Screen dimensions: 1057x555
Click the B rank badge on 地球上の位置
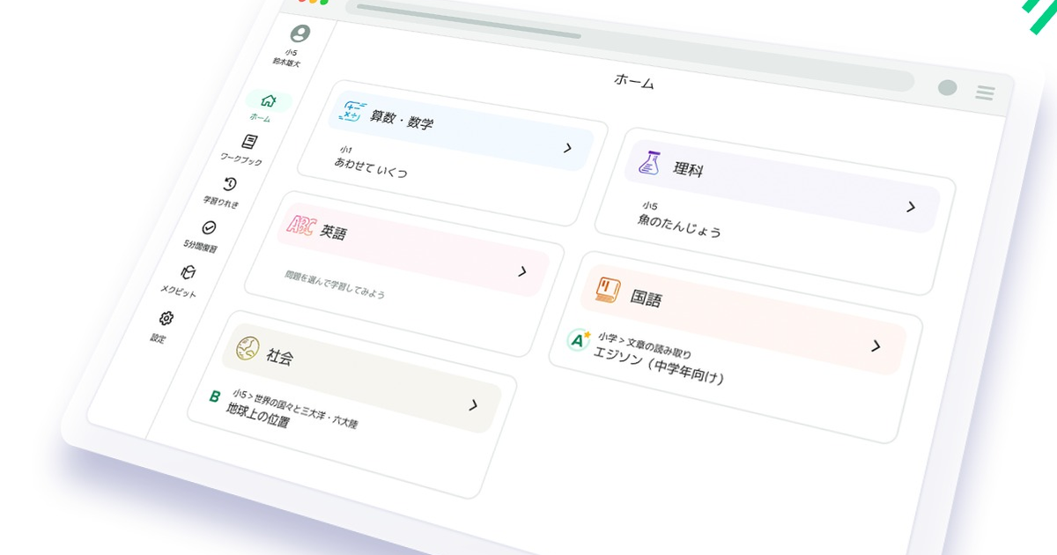click(214, 396)
